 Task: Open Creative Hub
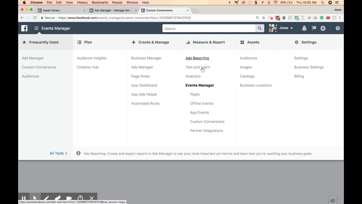88,67
